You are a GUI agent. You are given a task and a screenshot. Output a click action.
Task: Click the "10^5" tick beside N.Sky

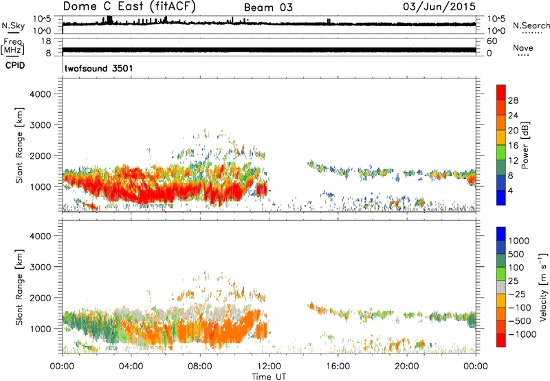point(42,19)
